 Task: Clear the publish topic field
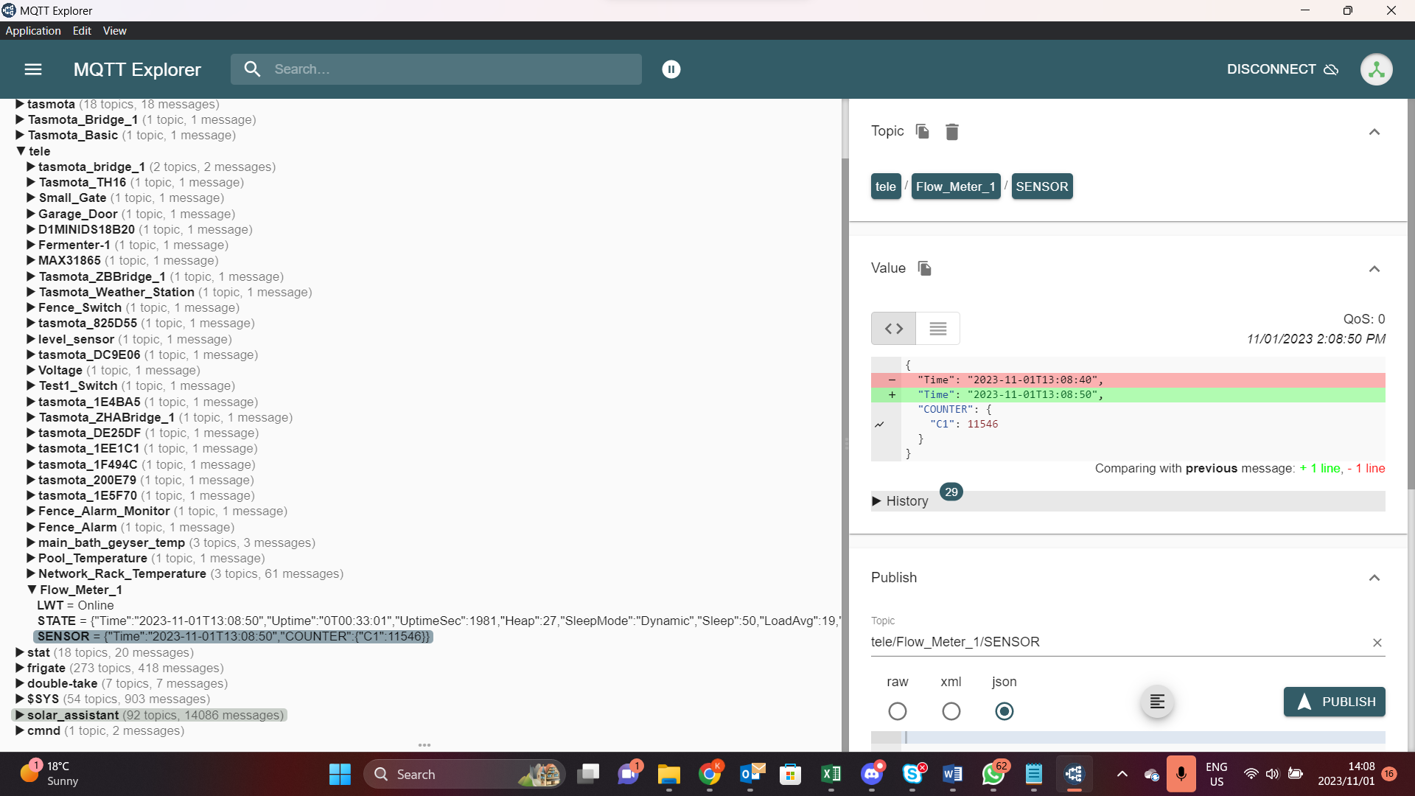(1377, 643)
